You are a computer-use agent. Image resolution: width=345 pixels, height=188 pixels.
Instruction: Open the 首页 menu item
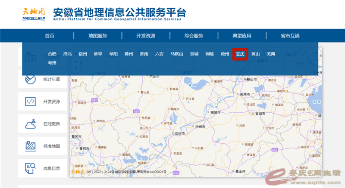[50, 36]
